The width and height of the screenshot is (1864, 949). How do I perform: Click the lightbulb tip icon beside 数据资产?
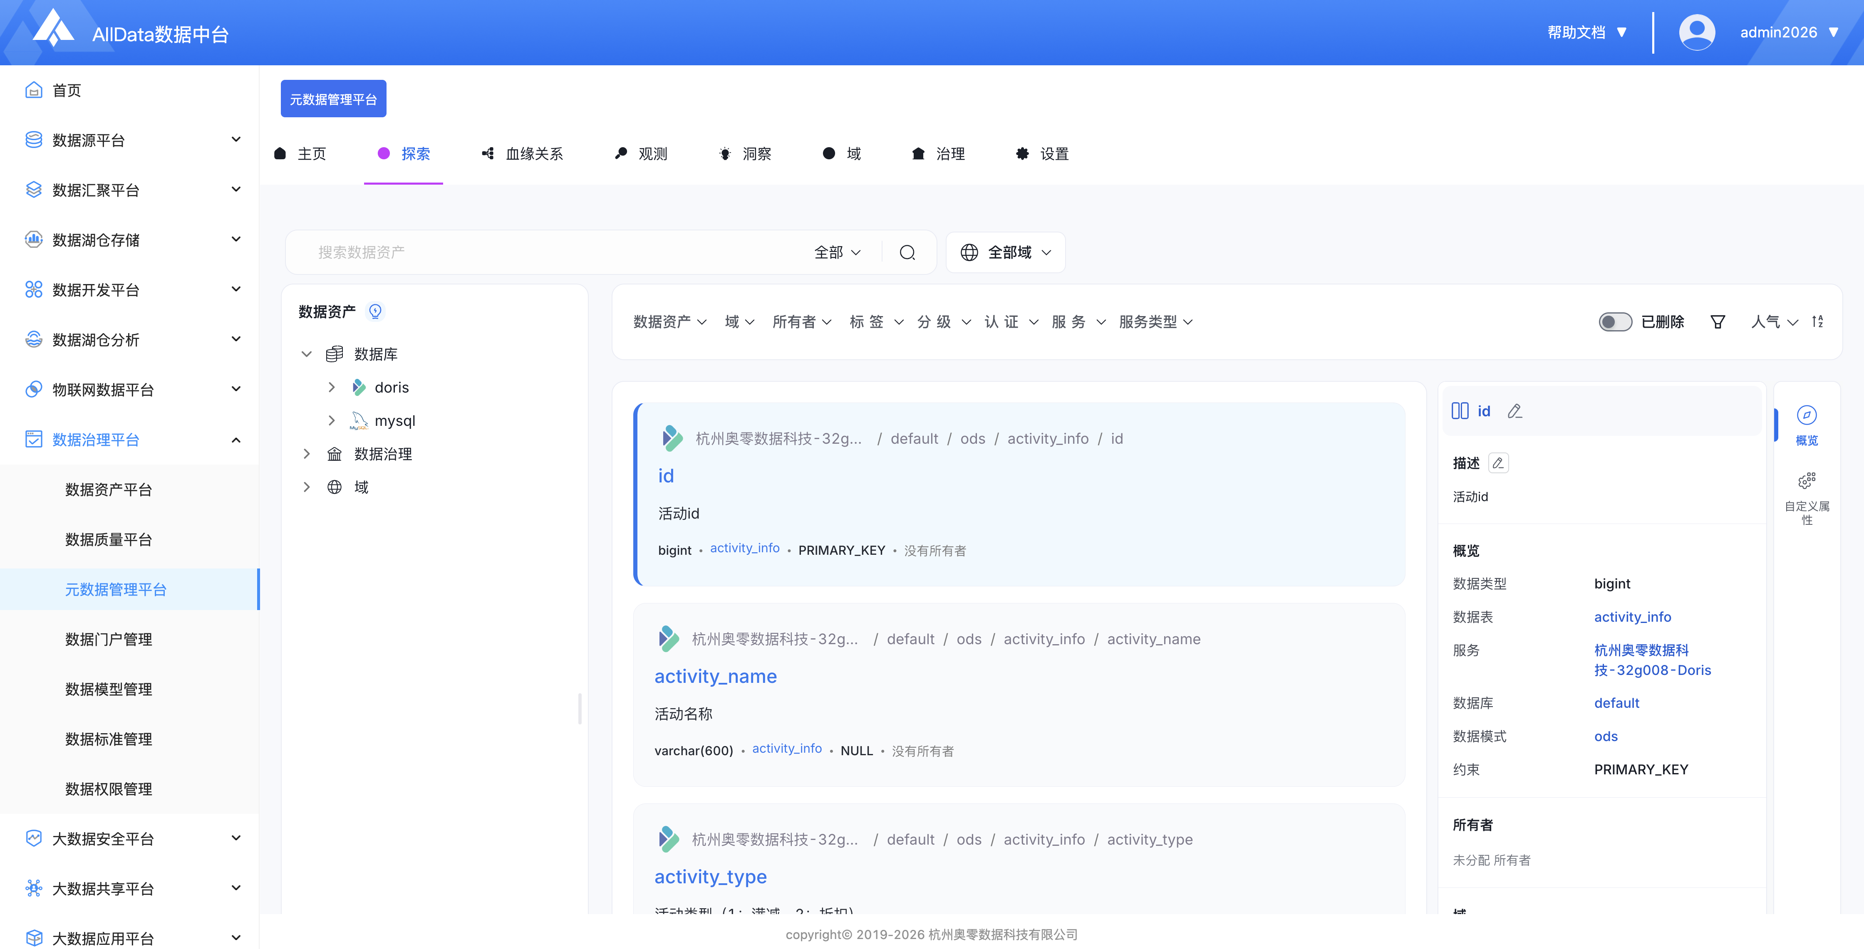(x=375, y=311)
